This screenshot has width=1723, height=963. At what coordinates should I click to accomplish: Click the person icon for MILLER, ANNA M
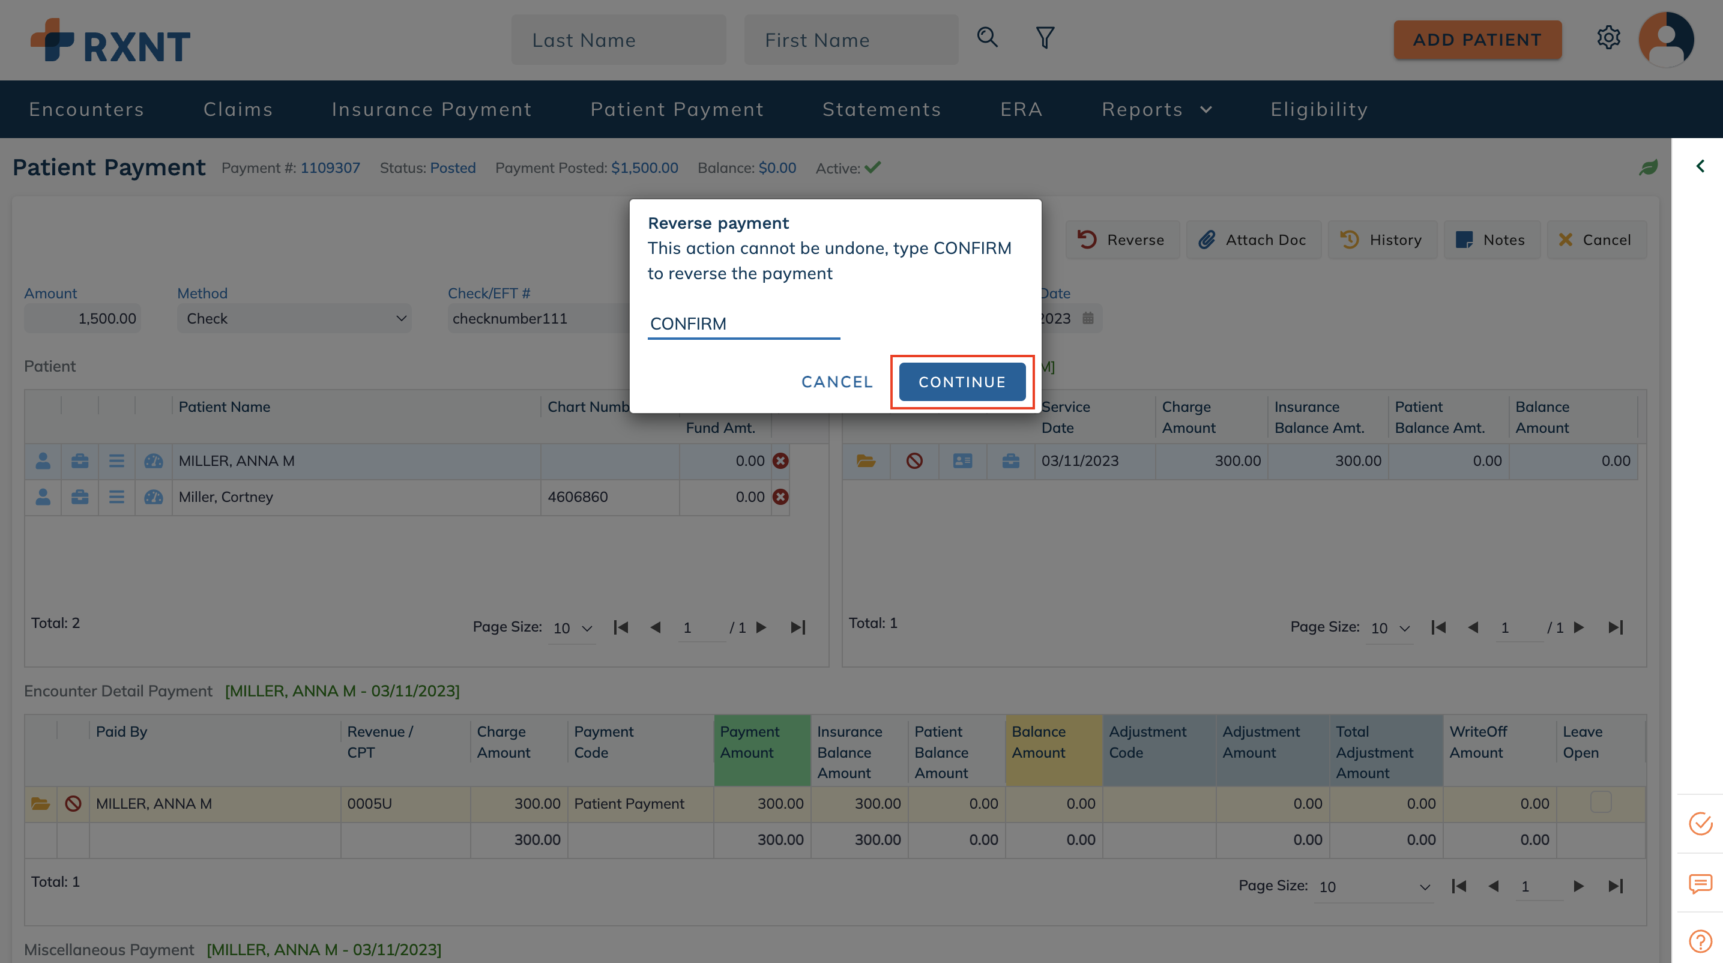[43, 460]
